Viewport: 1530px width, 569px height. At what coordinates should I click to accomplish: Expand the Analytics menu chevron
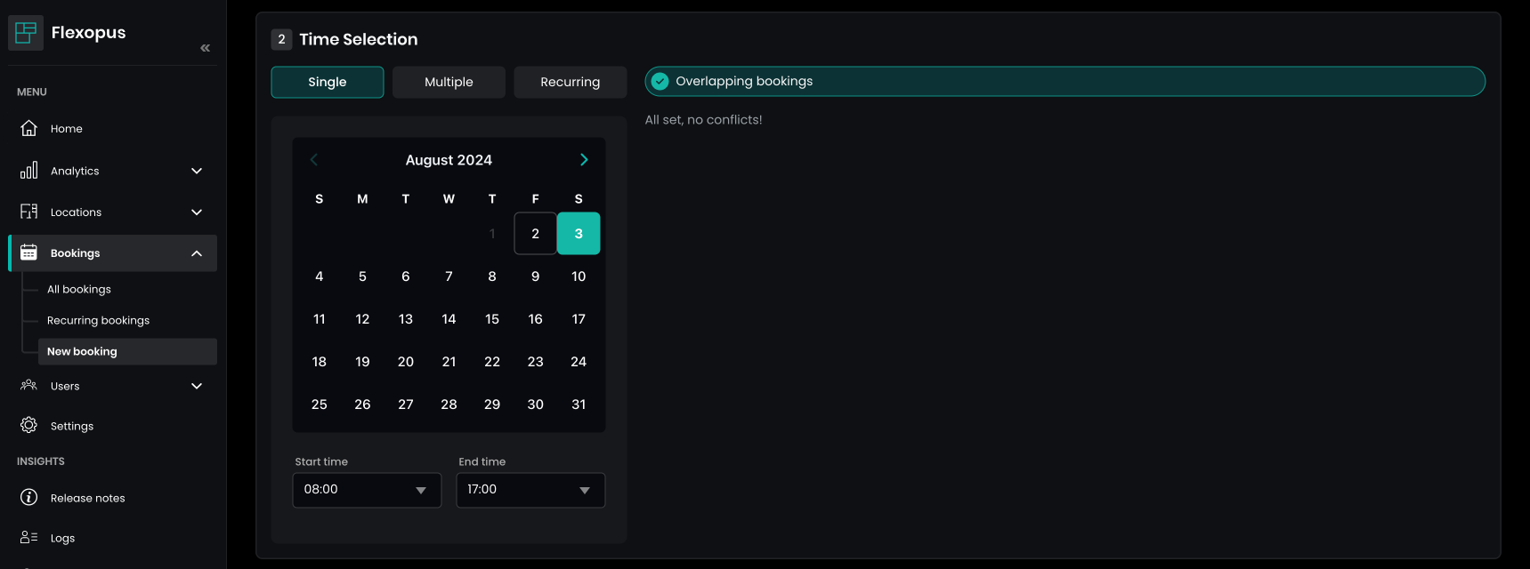pos(197,171)
